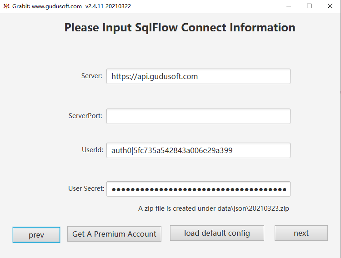Select the UserId text field
Screen dimensions: 341x258
(x=198, y=150)
